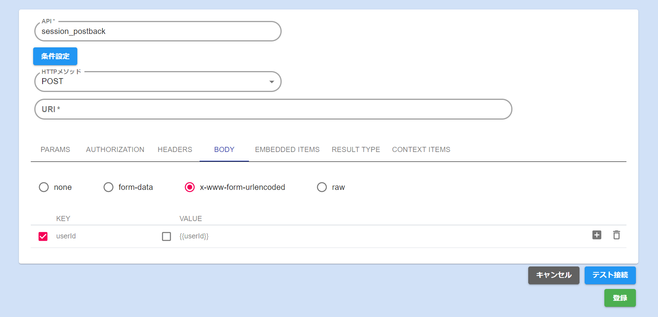Viewport: 658px width, 317px height.
Task: Select the none body type radio
Action: pos(44,187)
